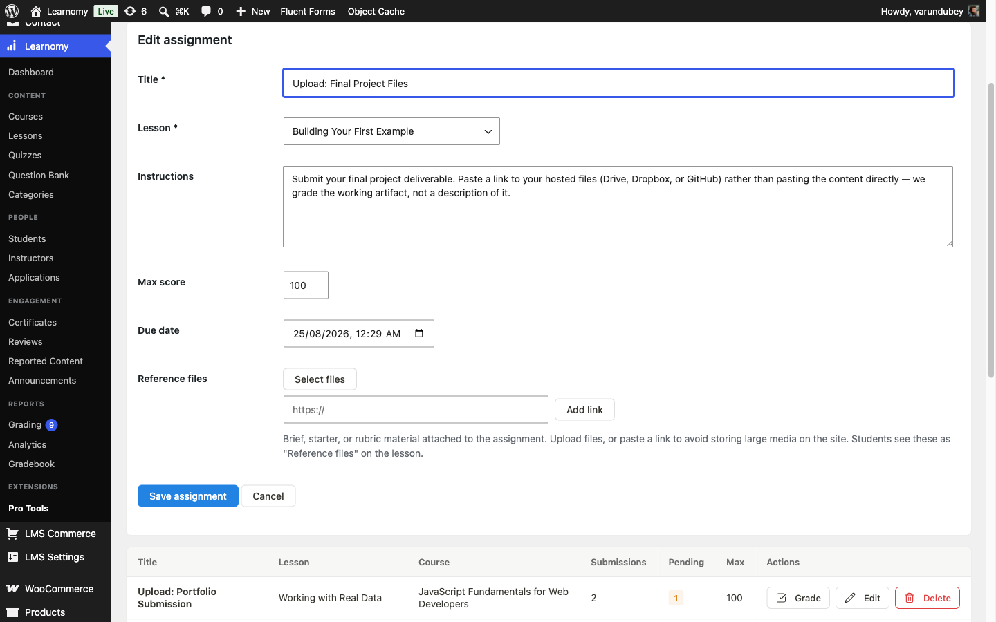Image resolution: width=996 pixels, height=622 pixels.
Task: Click the updates refresh icon showing 6
Action: (129, 11)
